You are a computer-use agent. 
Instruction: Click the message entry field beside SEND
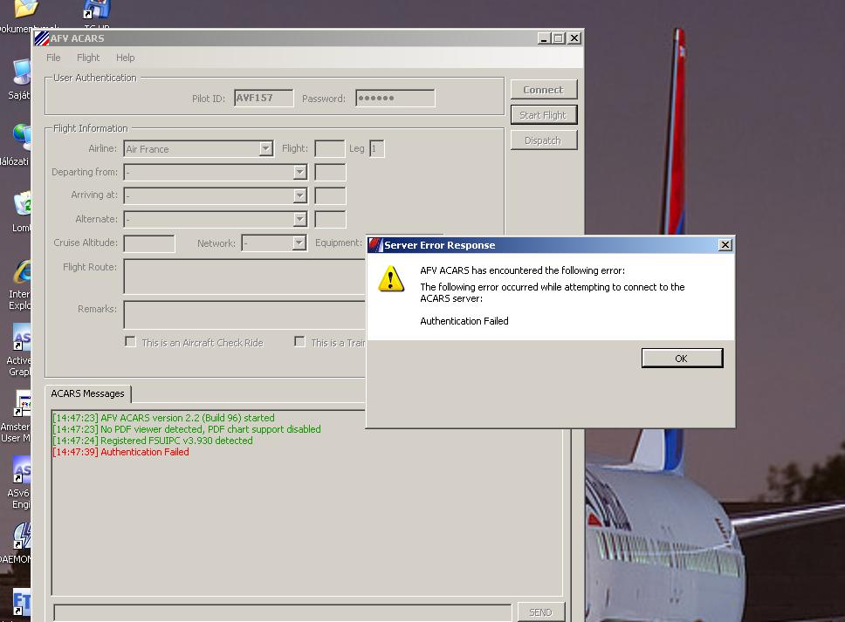pyautogui.click(x=282, y=613)
